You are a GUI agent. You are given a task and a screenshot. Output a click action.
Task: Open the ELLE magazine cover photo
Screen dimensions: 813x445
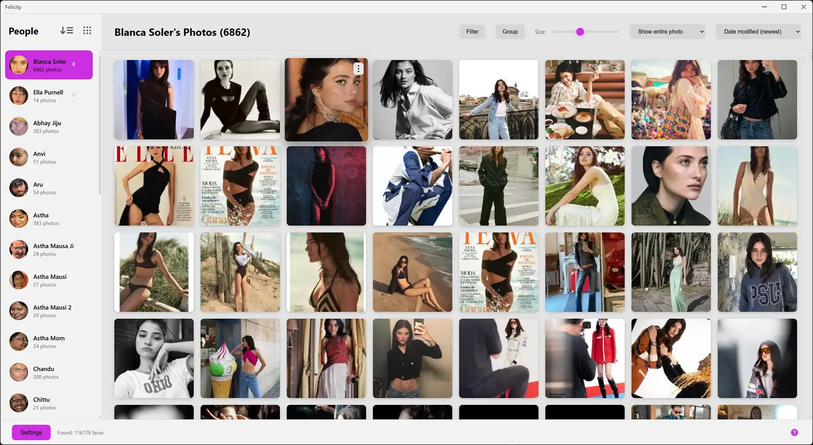(x=154, y=186)
